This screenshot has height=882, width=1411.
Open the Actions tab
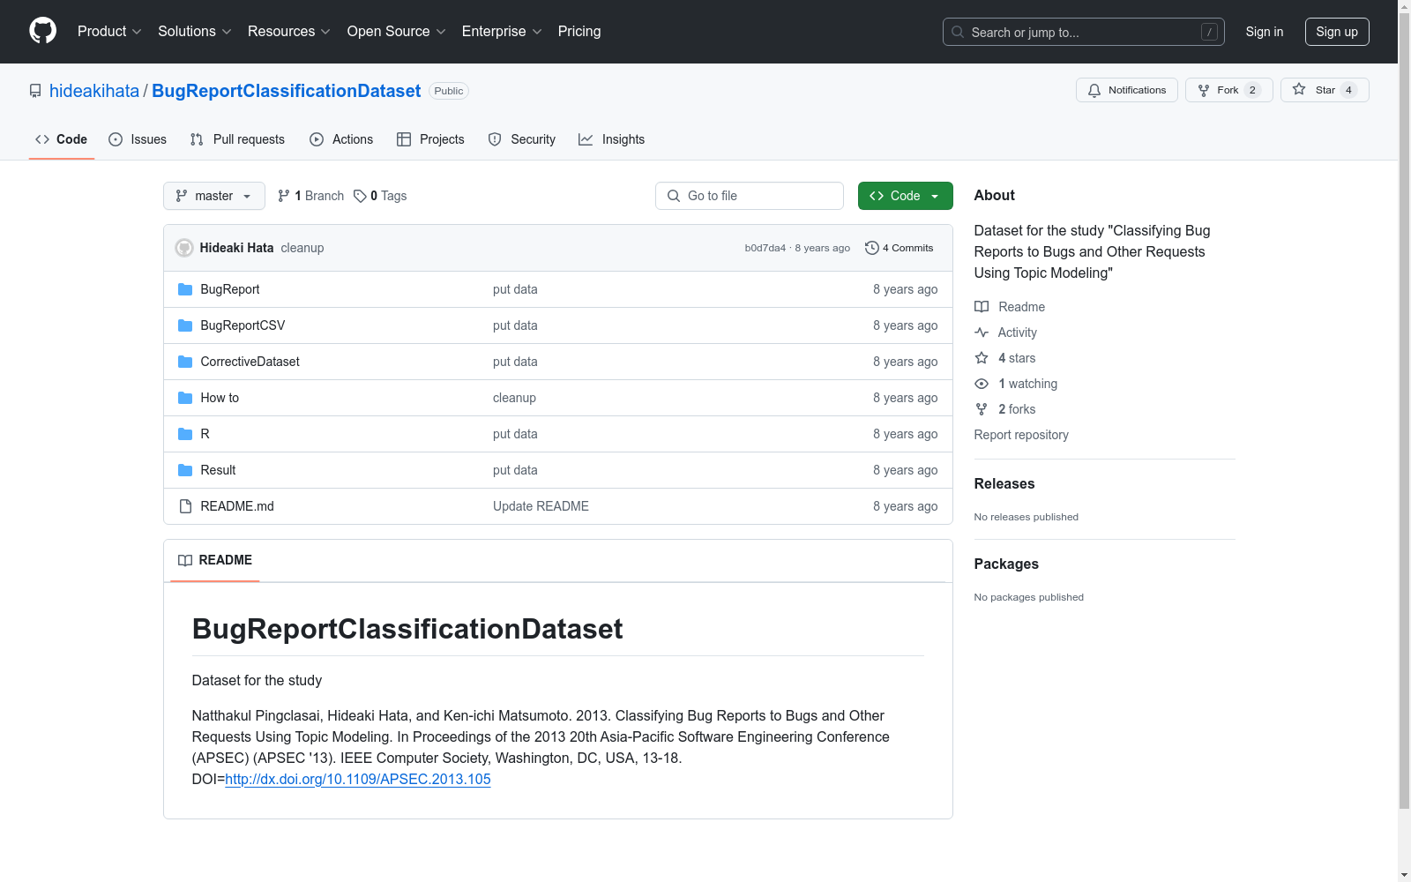341,139
